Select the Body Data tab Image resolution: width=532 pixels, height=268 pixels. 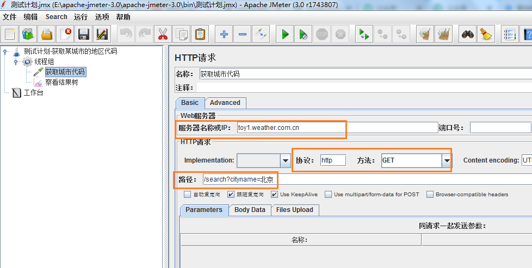tap(250, 210)
